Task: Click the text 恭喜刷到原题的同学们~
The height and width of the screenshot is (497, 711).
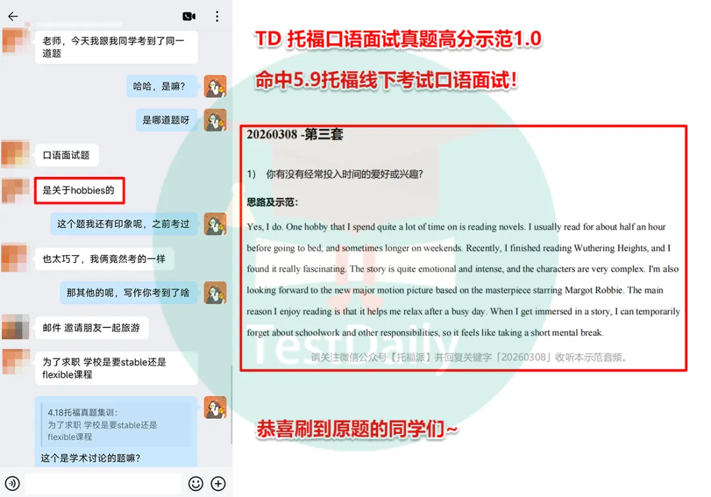Action: pyautogui.click(x=357, y=429)
